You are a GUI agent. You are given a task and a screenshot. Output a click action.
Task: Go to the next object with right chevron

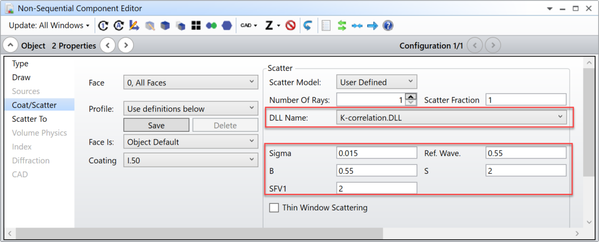pyautogui.click(x=126, y=45)
